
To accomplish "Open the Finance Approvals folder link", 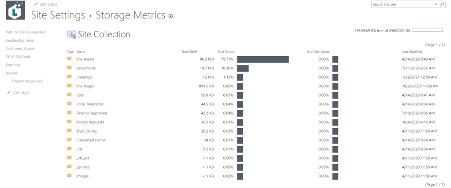I will [92, 113].
